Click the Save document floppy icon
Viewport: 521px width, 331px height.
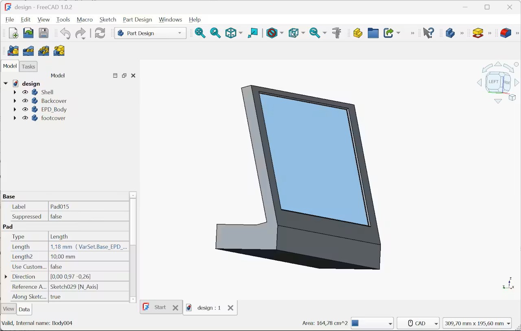(x=44, y=33)
